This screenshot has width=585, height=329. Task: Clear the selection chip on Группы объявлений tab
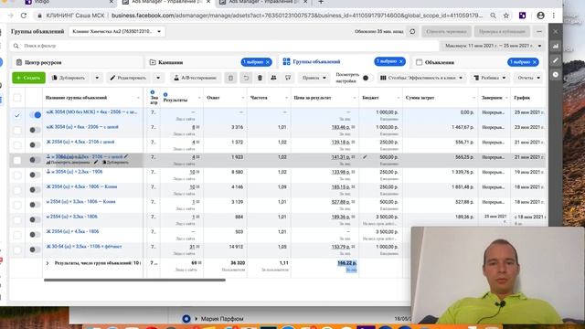pyautogui.click(x=401, y=61)
